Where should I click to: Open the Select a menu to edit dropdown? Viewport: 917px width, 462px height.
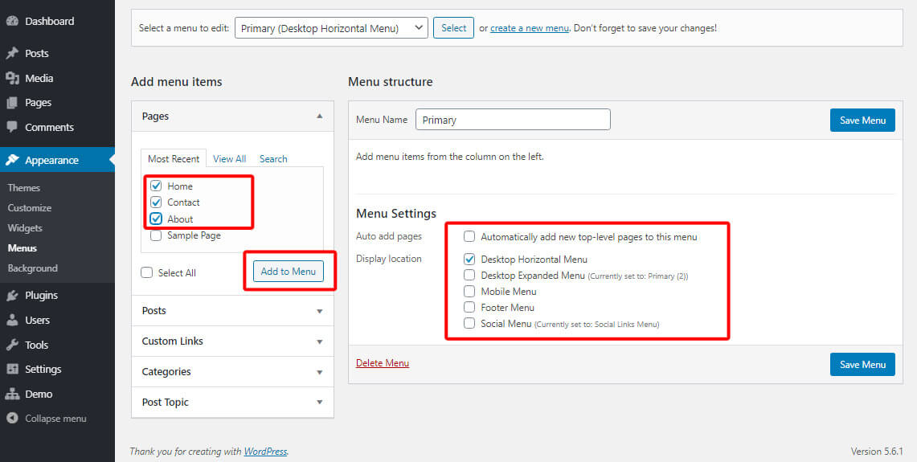[x=331, y=28]
